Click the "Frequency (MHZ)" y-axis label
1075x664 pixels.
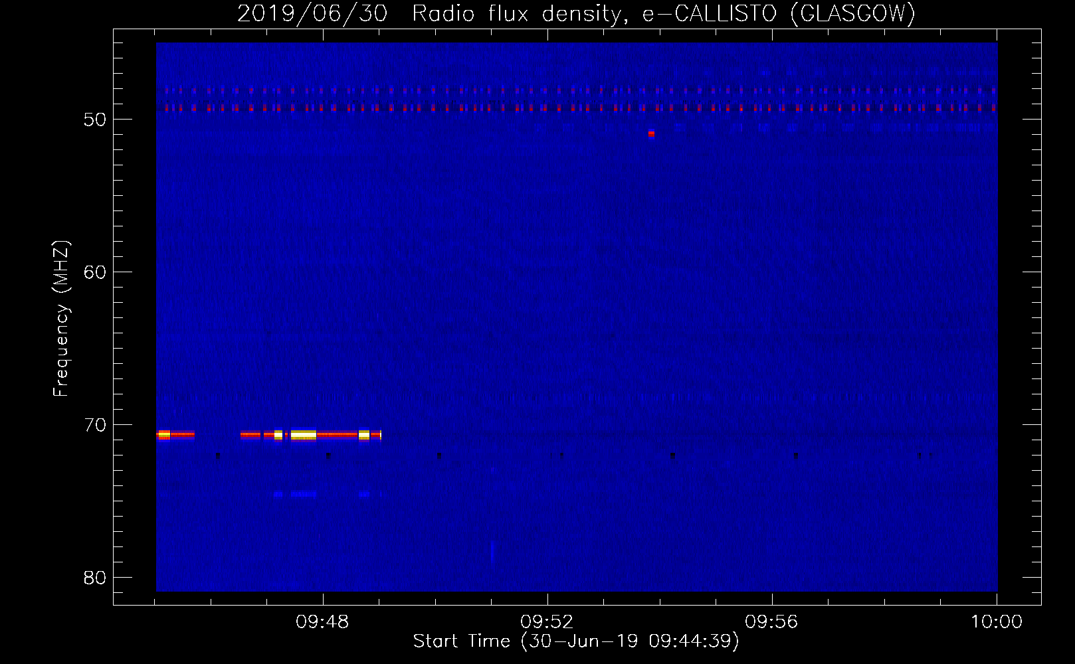(x=61, y=319)
